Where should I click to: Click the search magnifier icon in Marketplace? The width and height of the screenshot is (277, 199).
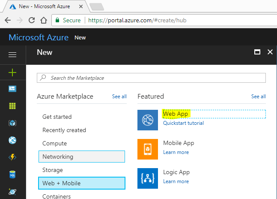[x=43, y=78]
